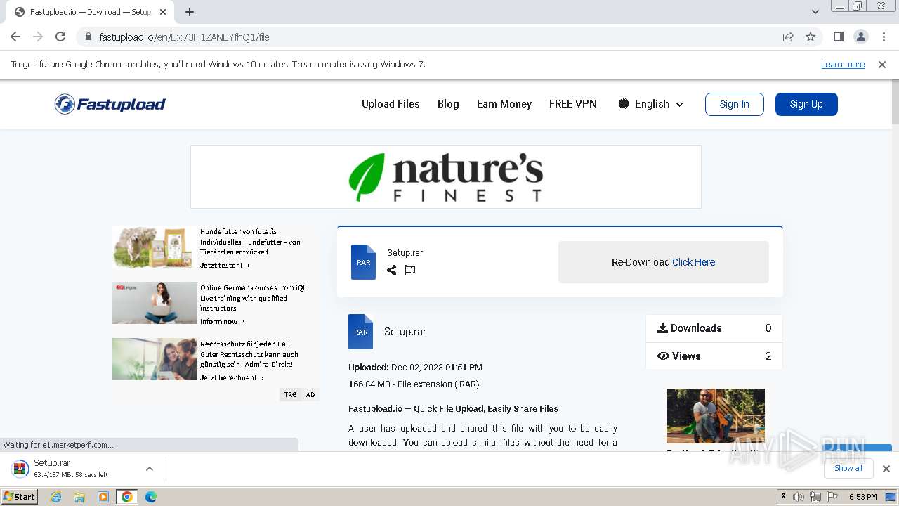Image resolution: width=899 pixels, height=506 pixels.
Task: Open the nature's finest banner ad
Action: (446, 177)
